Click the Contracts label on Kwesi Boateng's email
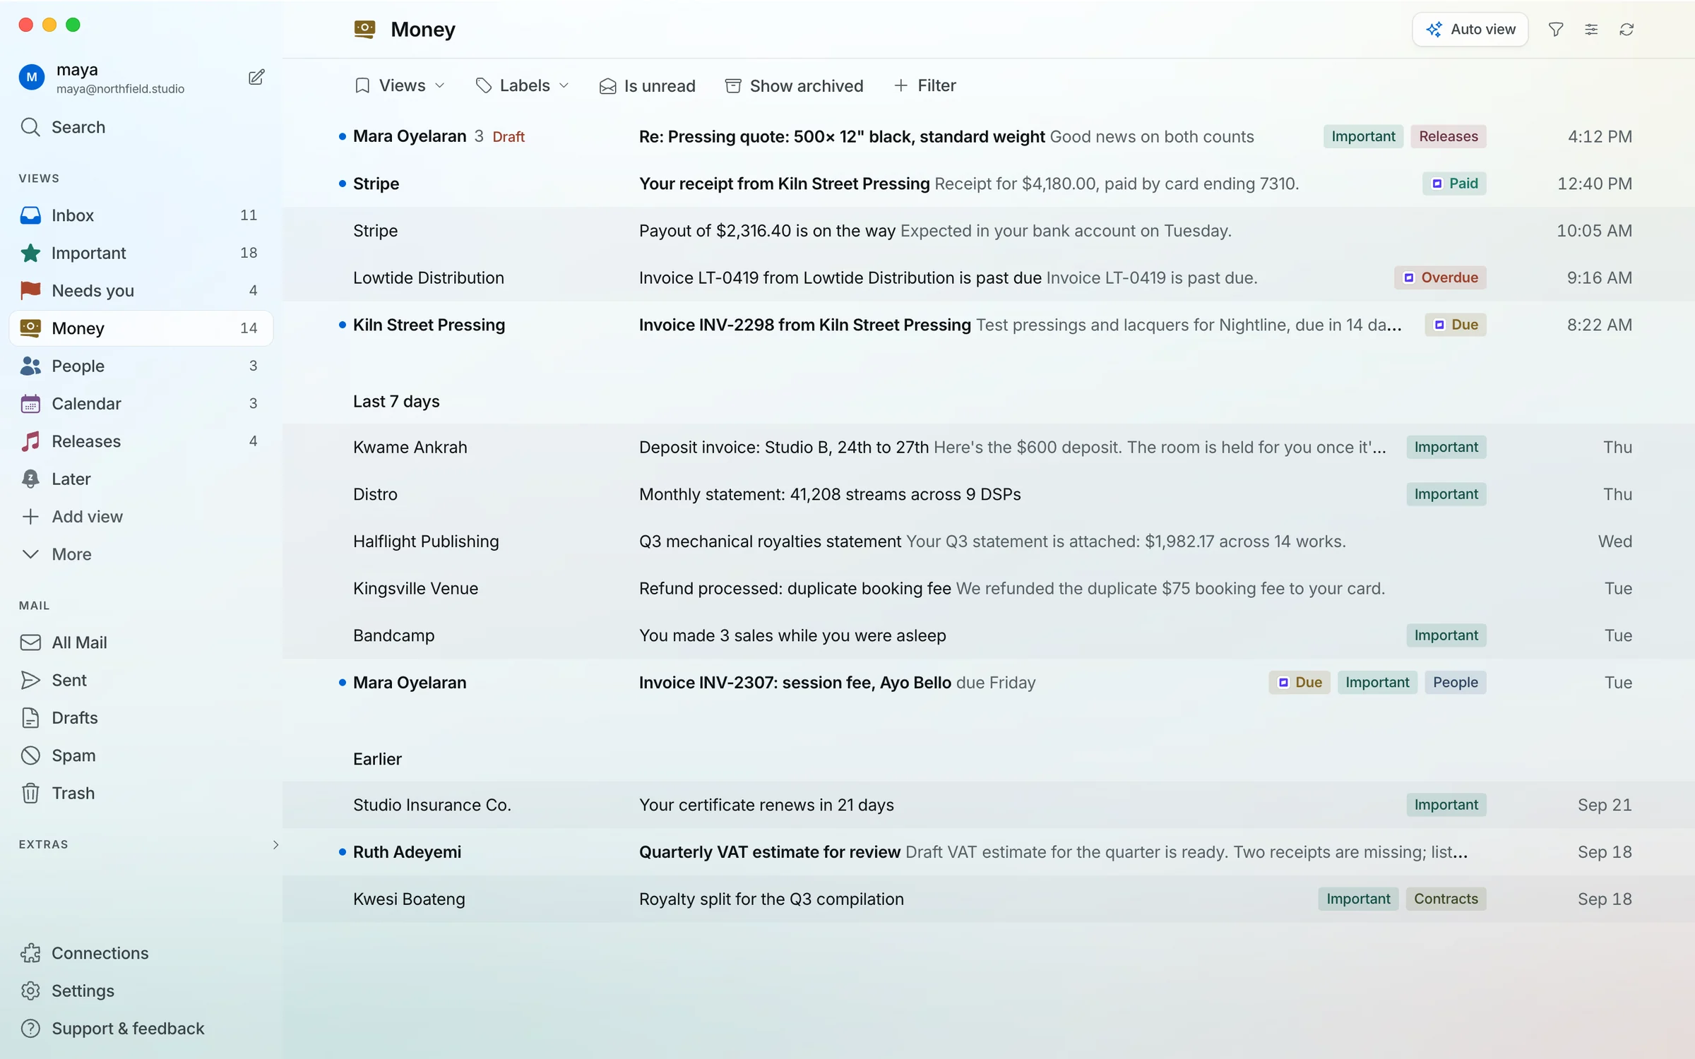The image size is (1695, 1059). click(x=1446, y=899)
